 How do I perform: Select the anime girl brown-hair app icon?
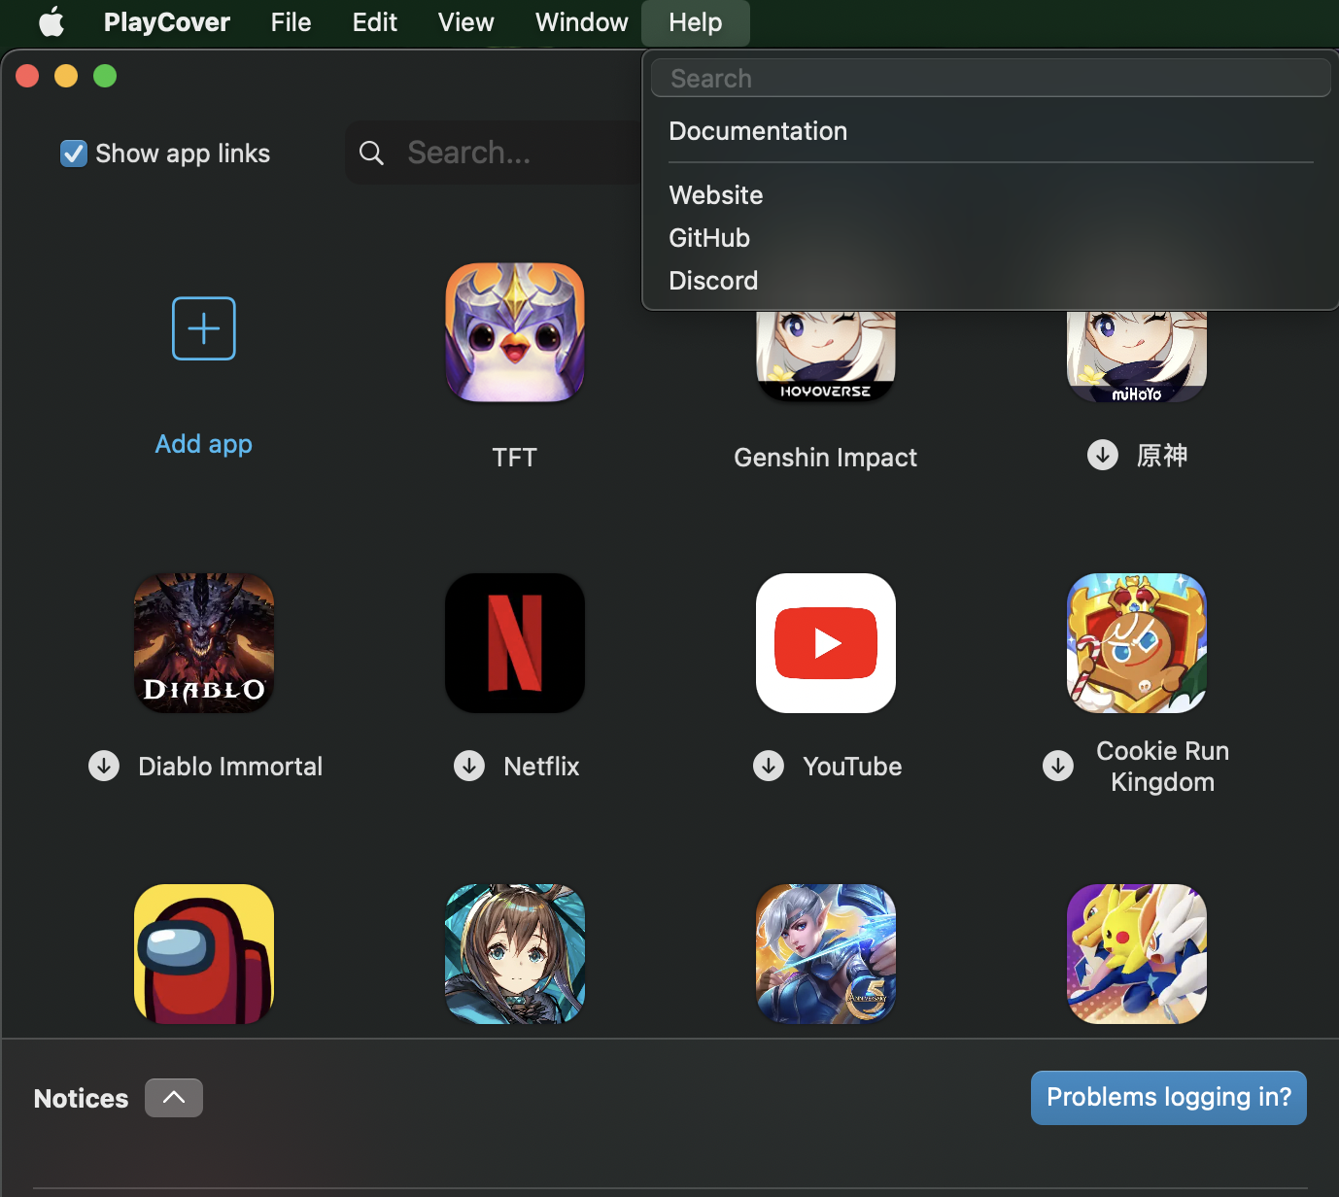coord(515,954)
